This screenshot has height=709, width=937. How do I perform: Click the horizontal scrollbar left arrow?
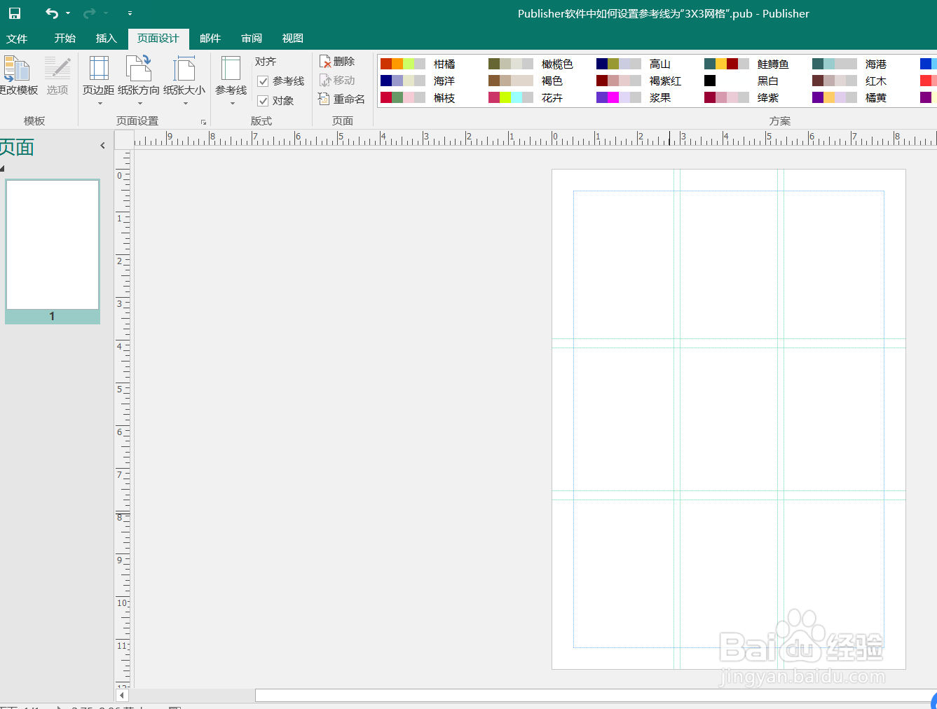(122, 696)
